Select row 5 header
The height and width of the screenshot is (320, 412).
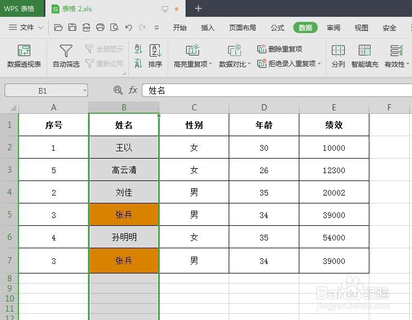pyautogui.click(x=9, y=215)
